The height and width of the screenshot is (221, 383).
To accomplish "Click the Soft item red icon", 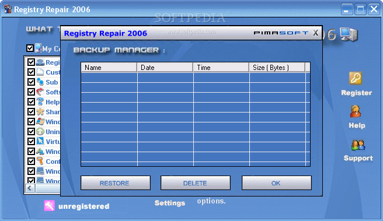I will 40,92.
